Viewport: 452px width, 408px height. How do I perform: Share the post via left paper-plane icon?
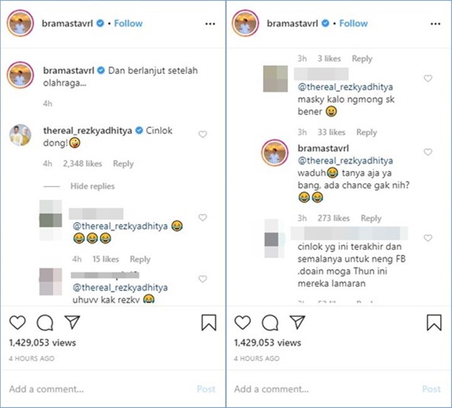[x=72, y=323]
